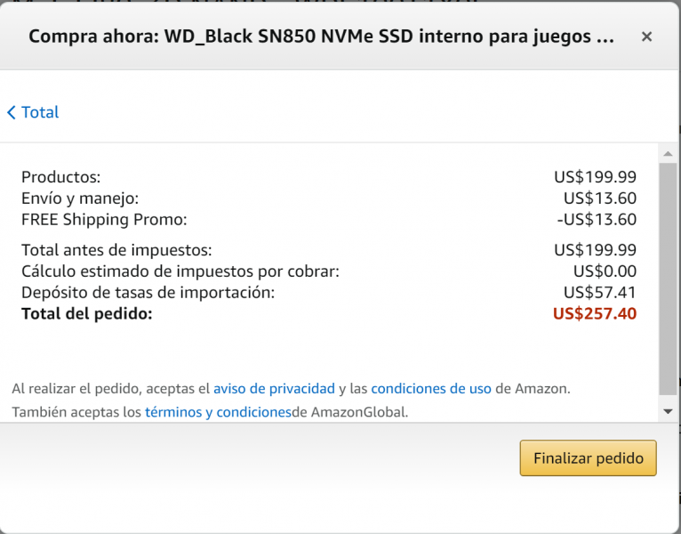Open AmazonGlobal términos y condiciones link
This screenshot has width=681, height=534.
coord(218,412)
